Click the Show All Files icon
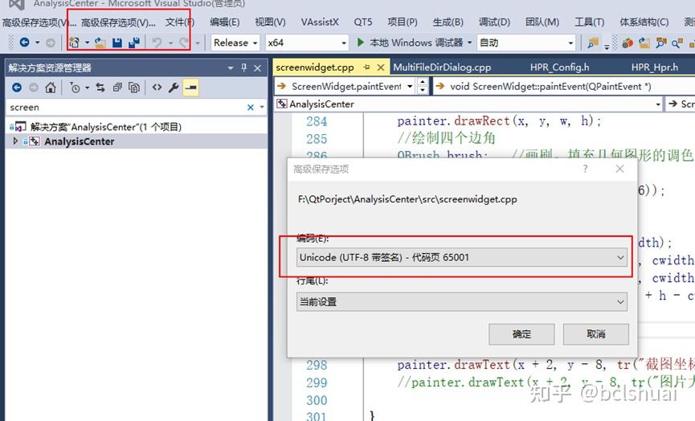Image resolution: width=695 pixels, height=421 pixels. click(x=134, y=88)
